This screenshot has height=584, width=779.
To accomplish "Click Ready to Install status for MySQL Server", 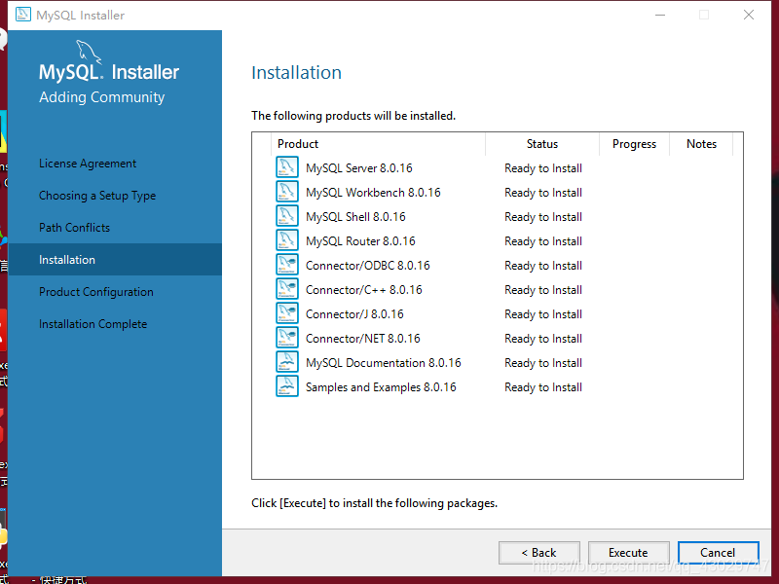I will coord(543,168).
